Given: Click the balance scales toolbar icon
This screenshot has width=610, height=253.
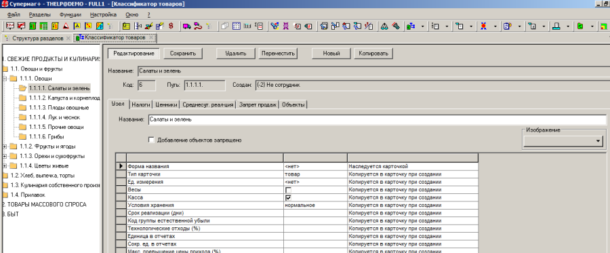Looking at the screenshot, I should [384, 26].
